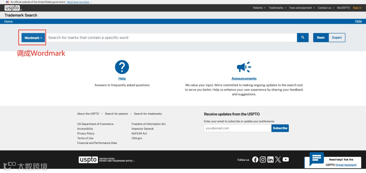Open Terms of Use footer link
Image resolution: width=366 pixels, height=173 pixels.
tap(85, 138)
